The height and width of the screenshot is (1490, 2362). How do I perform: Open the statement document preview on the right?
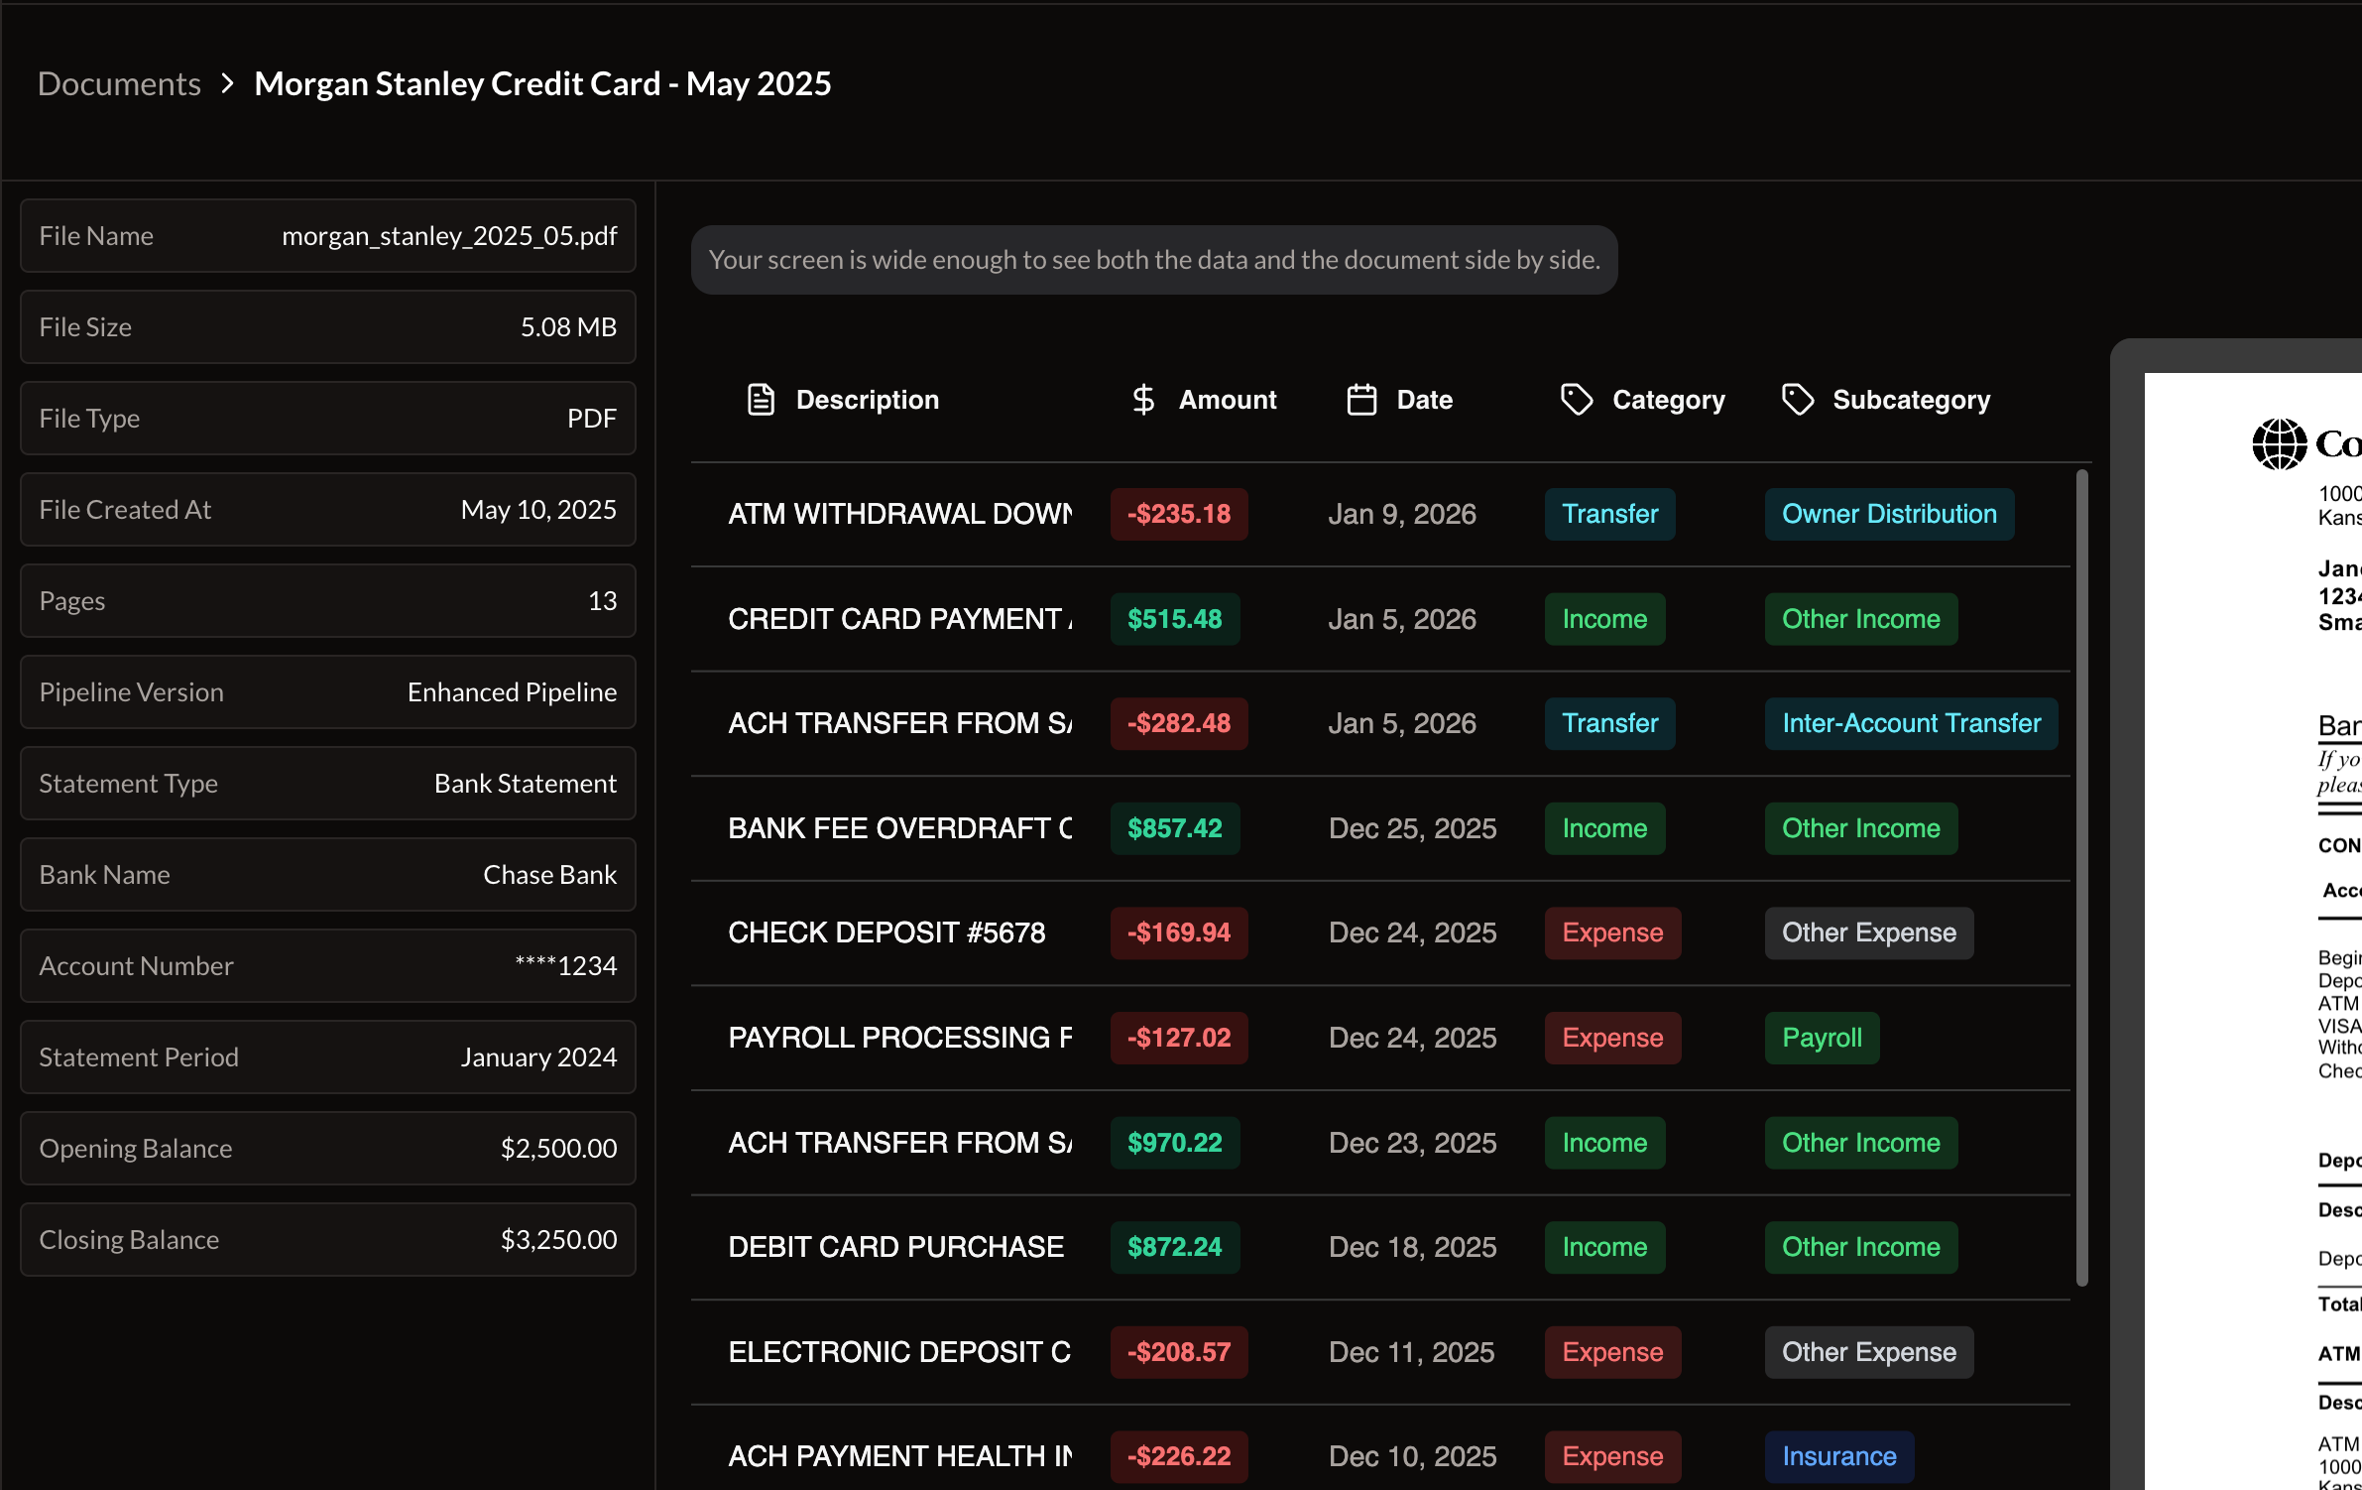(2281, 893)
